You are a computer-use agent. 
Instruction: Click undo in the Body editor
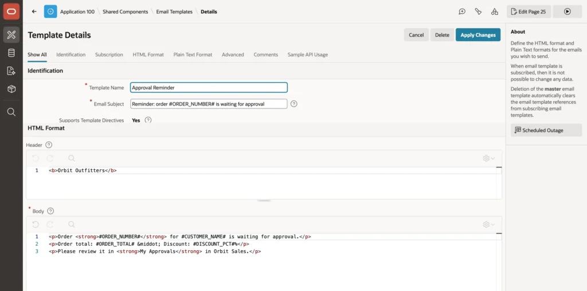tap(35, 224)
